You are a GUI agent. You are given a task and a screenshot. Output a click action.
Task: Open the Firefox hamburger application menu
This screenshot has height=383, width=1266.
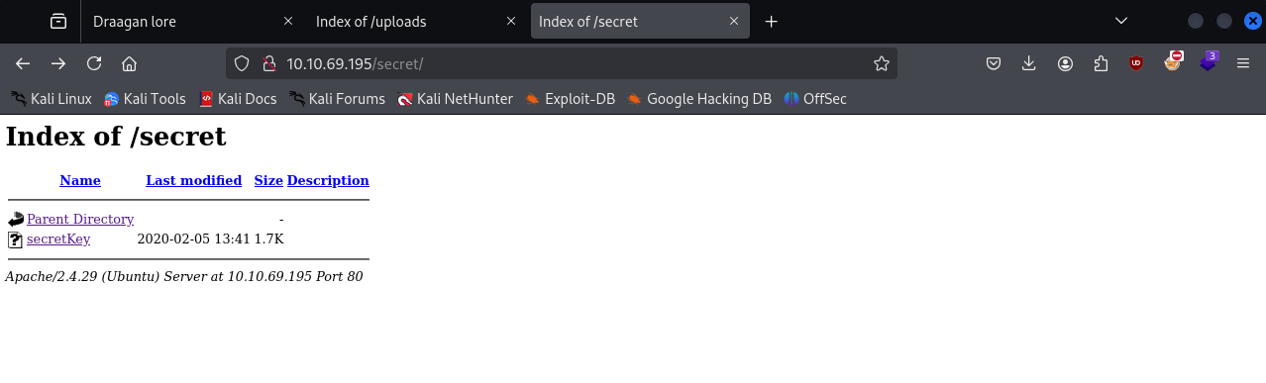point(1243,63)
